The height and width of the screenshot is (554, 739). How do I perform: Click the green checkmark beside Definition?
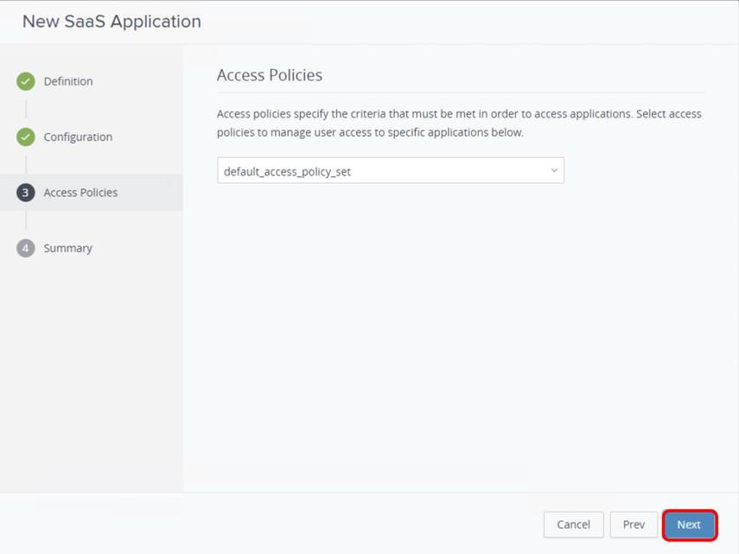point(26,81)
